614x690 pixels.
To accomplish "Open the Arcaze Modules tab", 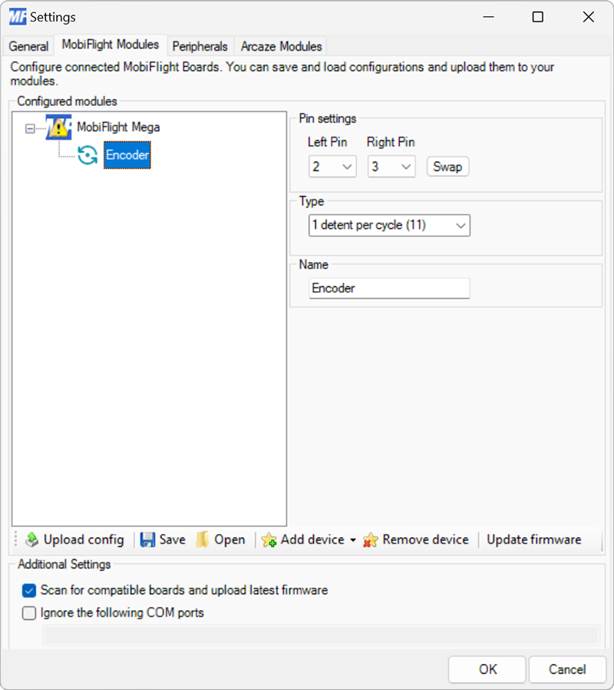I will 280,46.
